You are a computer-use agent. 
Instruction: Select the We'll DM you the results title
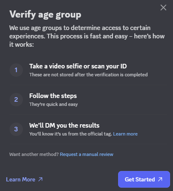(x=64, y=126)
